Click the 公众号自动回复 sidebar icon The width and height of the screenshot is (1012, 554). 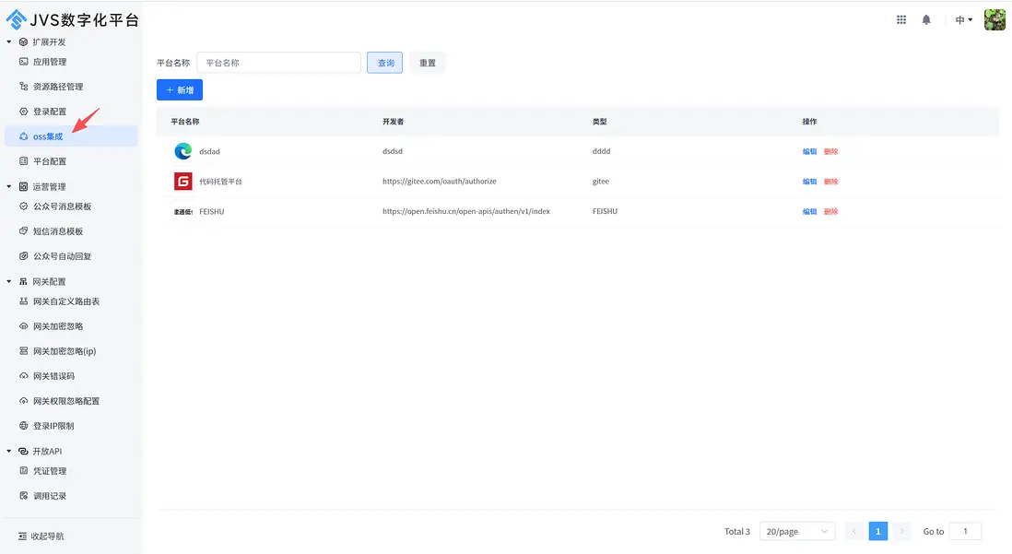(24, 256)
